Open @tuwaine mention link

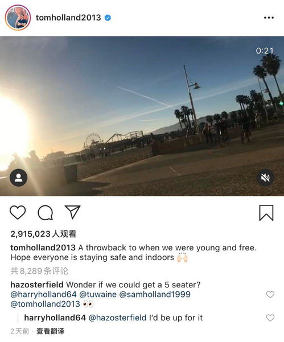[98, 294]
